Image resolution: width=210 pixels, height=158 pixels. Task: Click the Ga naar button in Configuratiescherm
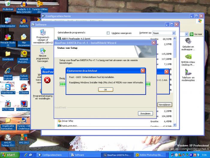coord(196,34)
